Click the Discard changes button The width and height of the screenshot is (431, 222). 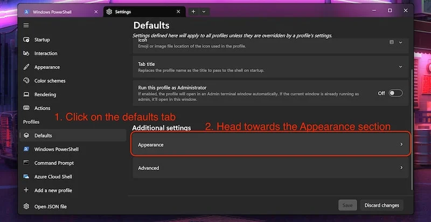click(x=382, y=205)
